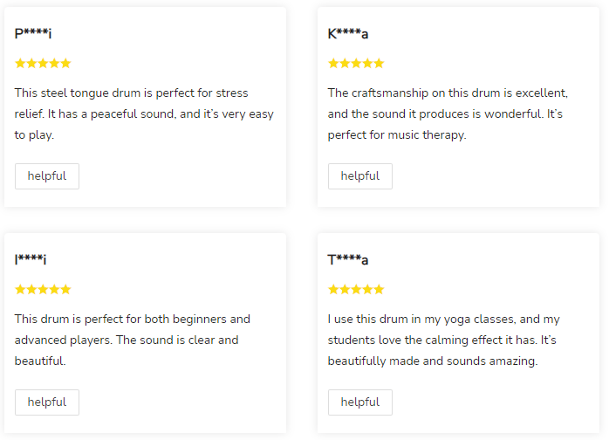Image resolution: width=609 pixels, height=440 pixels.
Task: Mark K****a's review as helpful
Action: [x=359, y=176]
